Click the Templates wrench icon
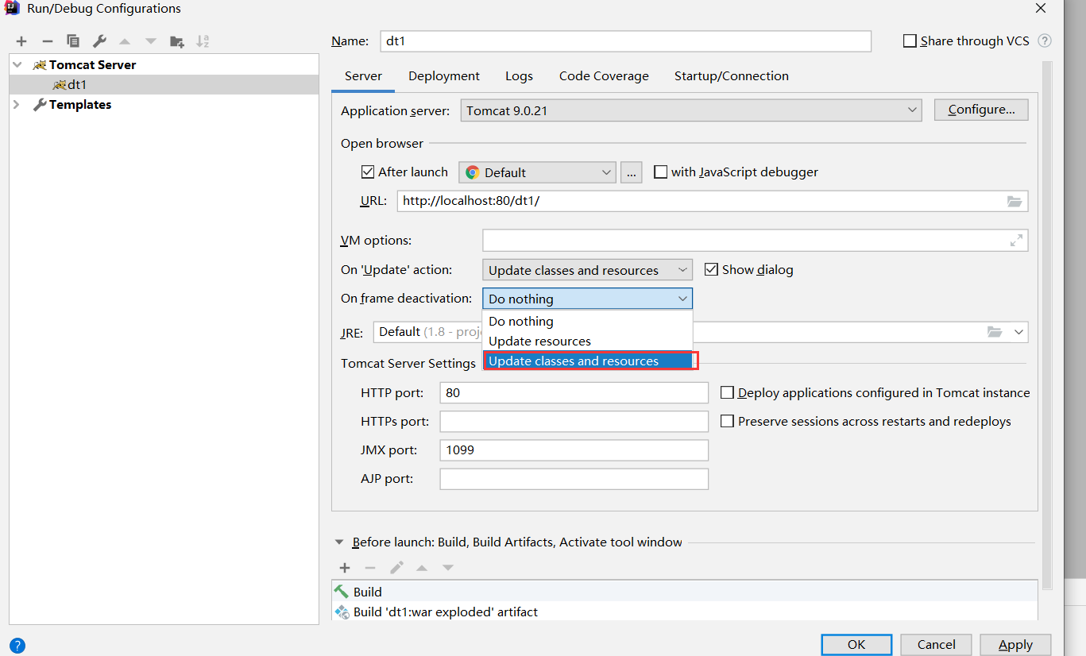 point(40,105)
